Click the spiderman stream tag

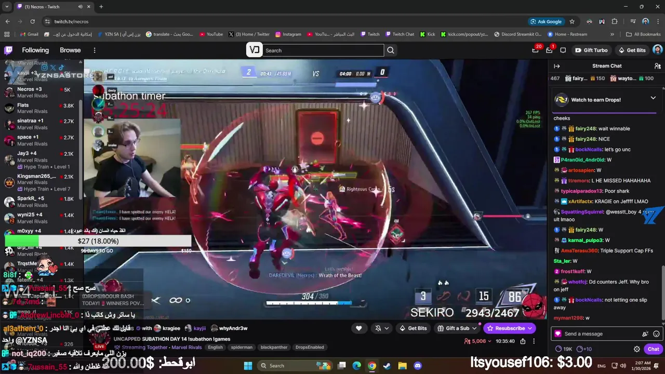point(242,348)
